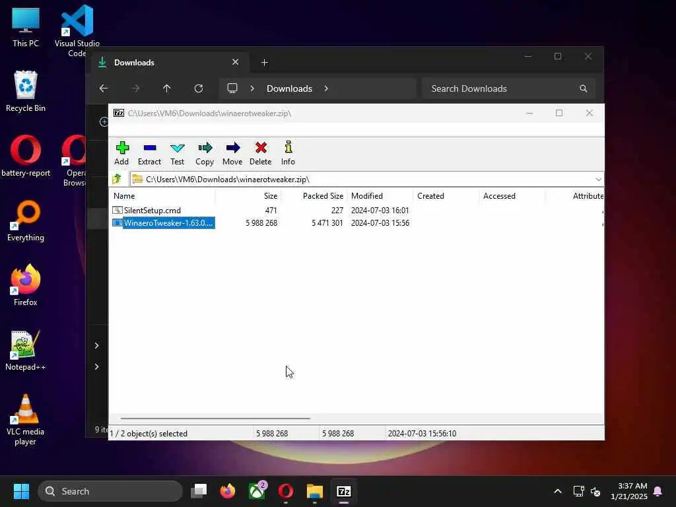
Task: Add a new tab in File Explorer
Action: [x=265, y=63]
